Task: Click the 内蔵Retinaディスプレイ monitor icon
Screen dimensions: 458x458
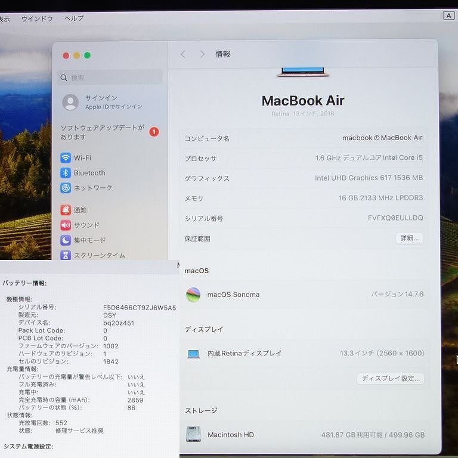Action: coord(193,354)
